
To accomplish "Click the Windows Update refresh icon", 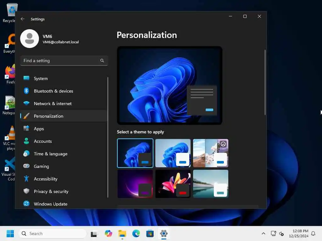I will [26, 204].
